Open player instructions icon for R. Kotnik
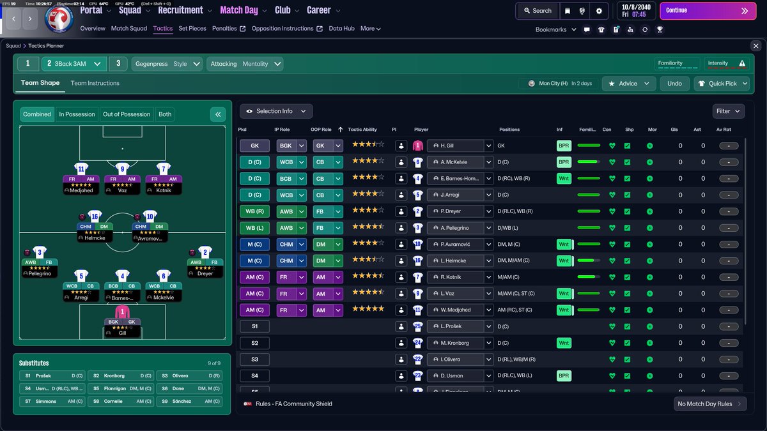767x431 pixels. tap(401, 277)
